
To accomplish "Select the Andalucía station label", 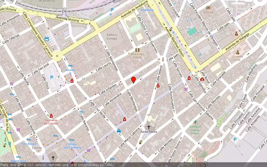I will (147, 10).
